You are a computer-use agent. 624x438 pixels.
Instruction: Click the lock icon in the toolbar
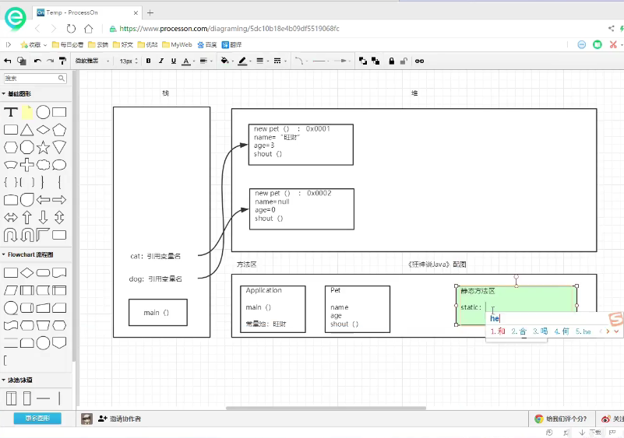coord(391,61)
